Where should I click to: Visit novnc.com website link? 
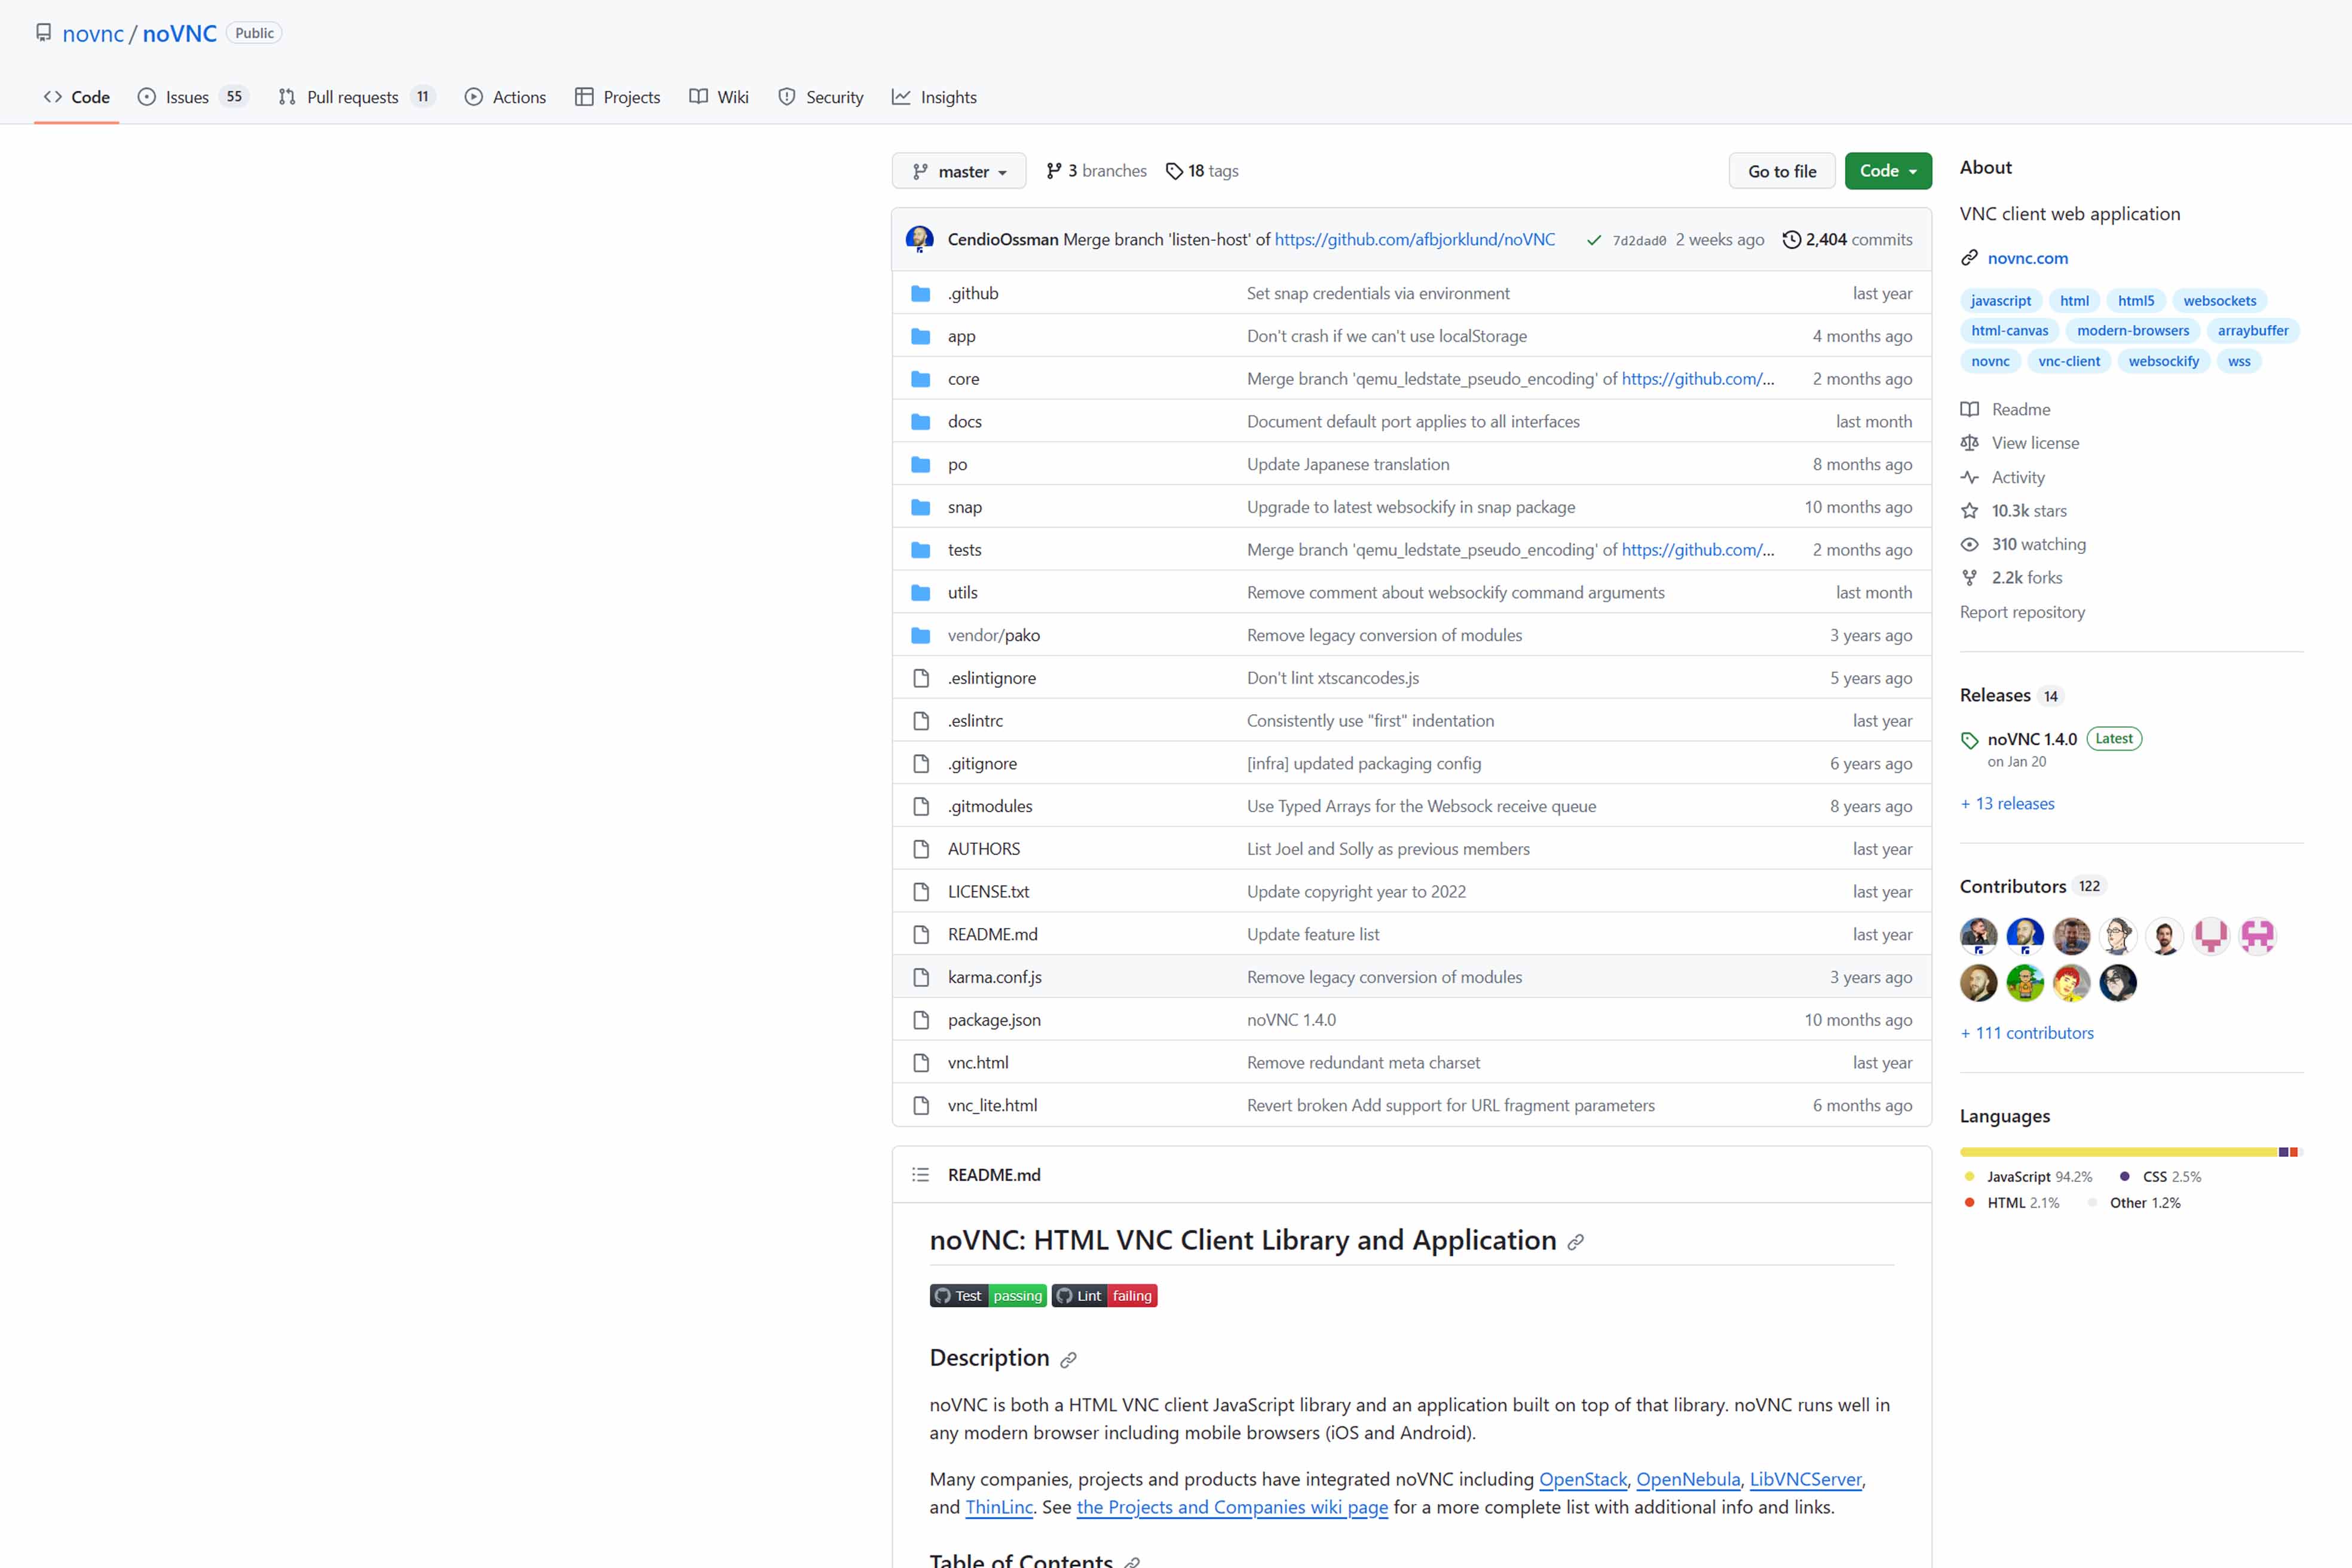tap(2027, 258)
